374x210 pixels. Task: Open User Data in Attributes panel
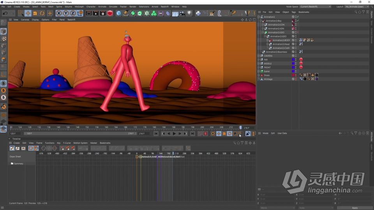click(x=282, y=133)
